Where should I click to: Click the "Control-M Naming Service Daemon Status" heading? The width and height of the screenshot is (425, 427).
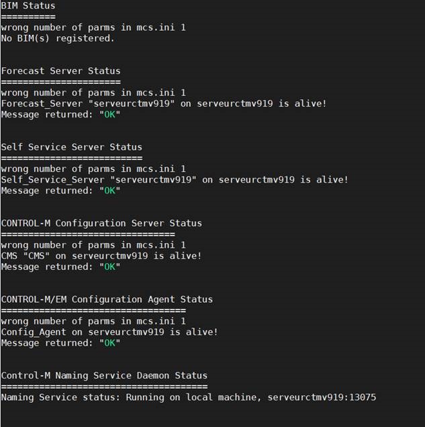(x=104, y=375)
